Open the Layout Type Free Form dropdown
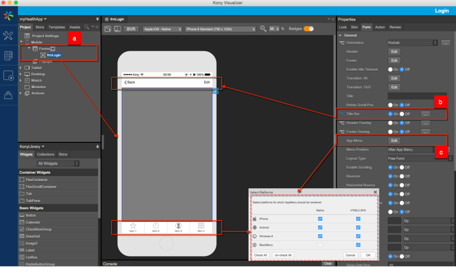456x278 pixels. click(420, 158)
